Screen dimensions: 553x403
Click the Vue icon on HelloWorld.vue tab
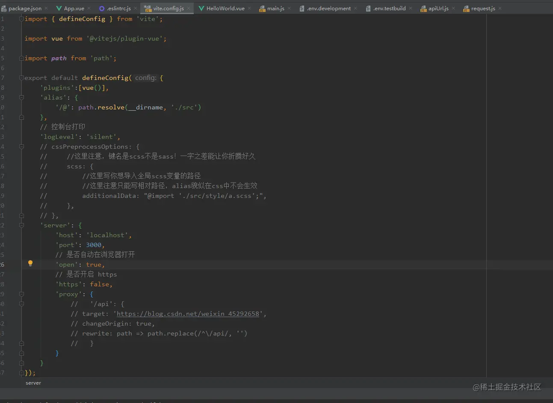click(x=201, y=8)
